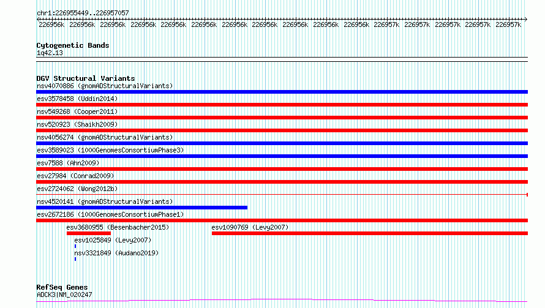Open esv3578458 (Uddin2014) variant label
This screenshot has height=308, width=545.
point(77,99)
